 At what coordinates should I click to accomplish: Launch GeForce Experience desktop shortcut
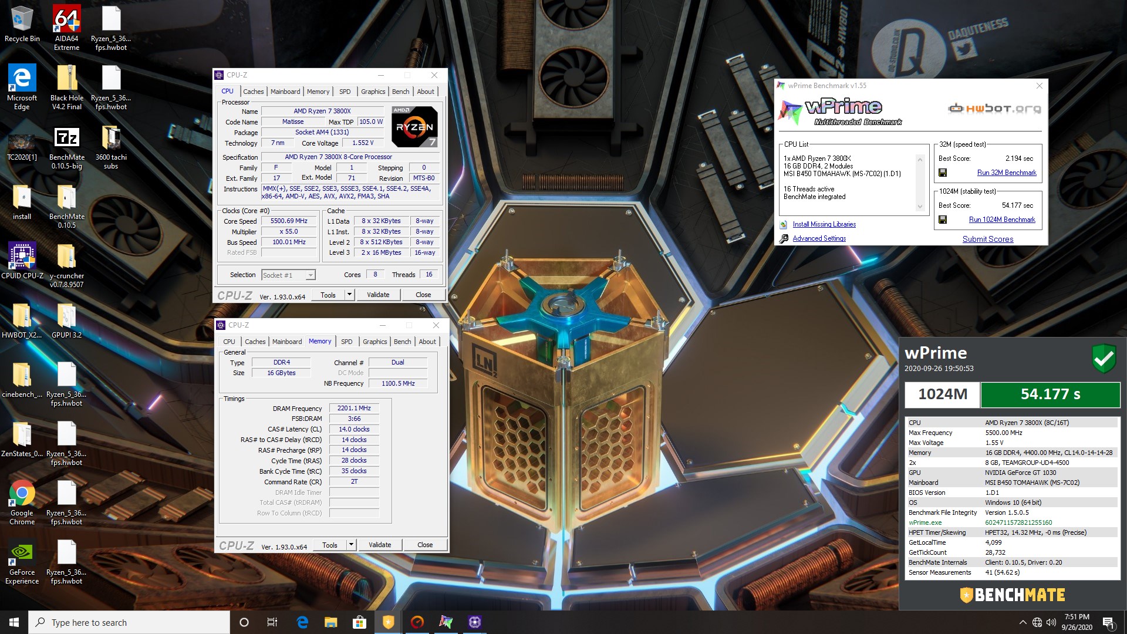pyautogui.click(x=22, y=562)
